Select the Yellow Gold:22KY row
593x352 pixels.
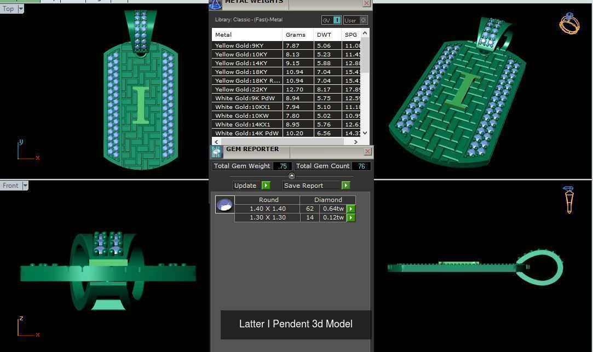click(286, 89)
